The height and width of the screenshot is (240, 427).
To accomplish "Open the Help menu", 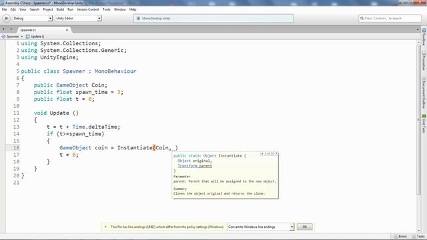I will point(133,9).
